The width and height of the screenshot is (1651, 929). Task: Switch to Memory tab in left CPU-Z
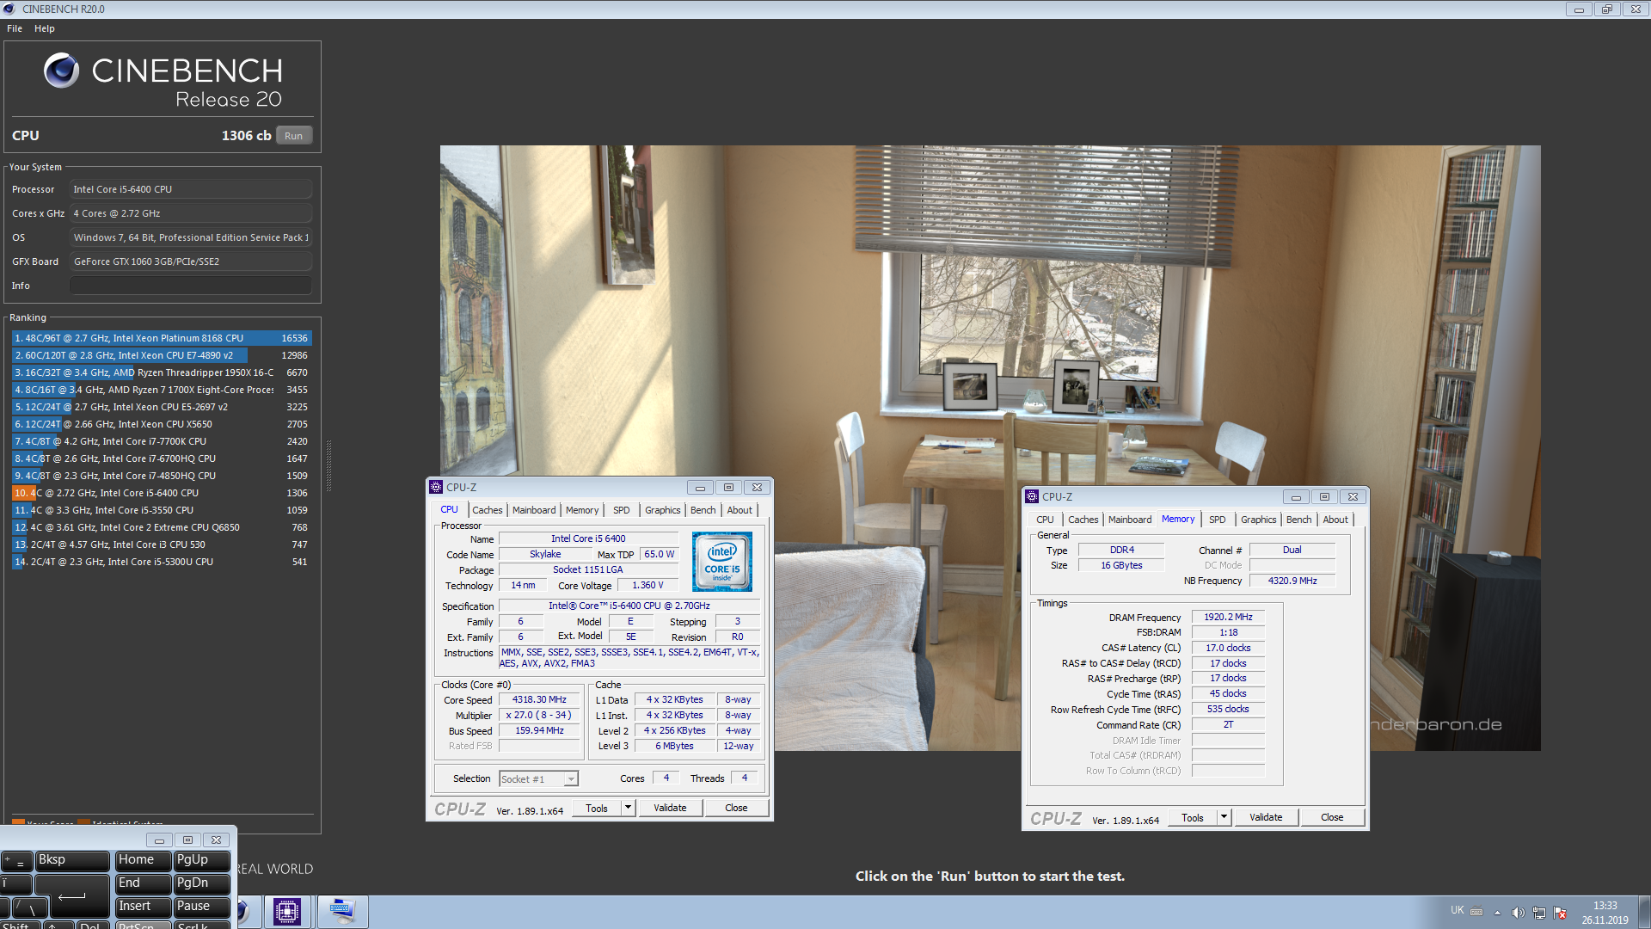point(582,510)
